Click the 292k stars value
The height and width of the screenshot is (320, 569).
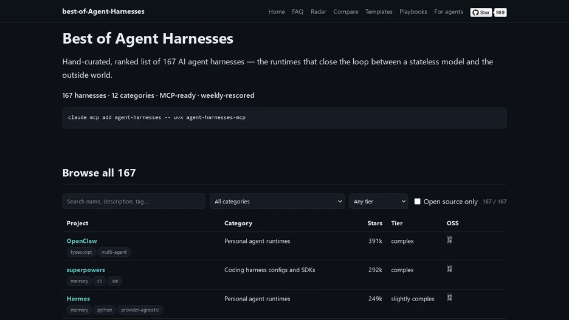click(375, 270)
